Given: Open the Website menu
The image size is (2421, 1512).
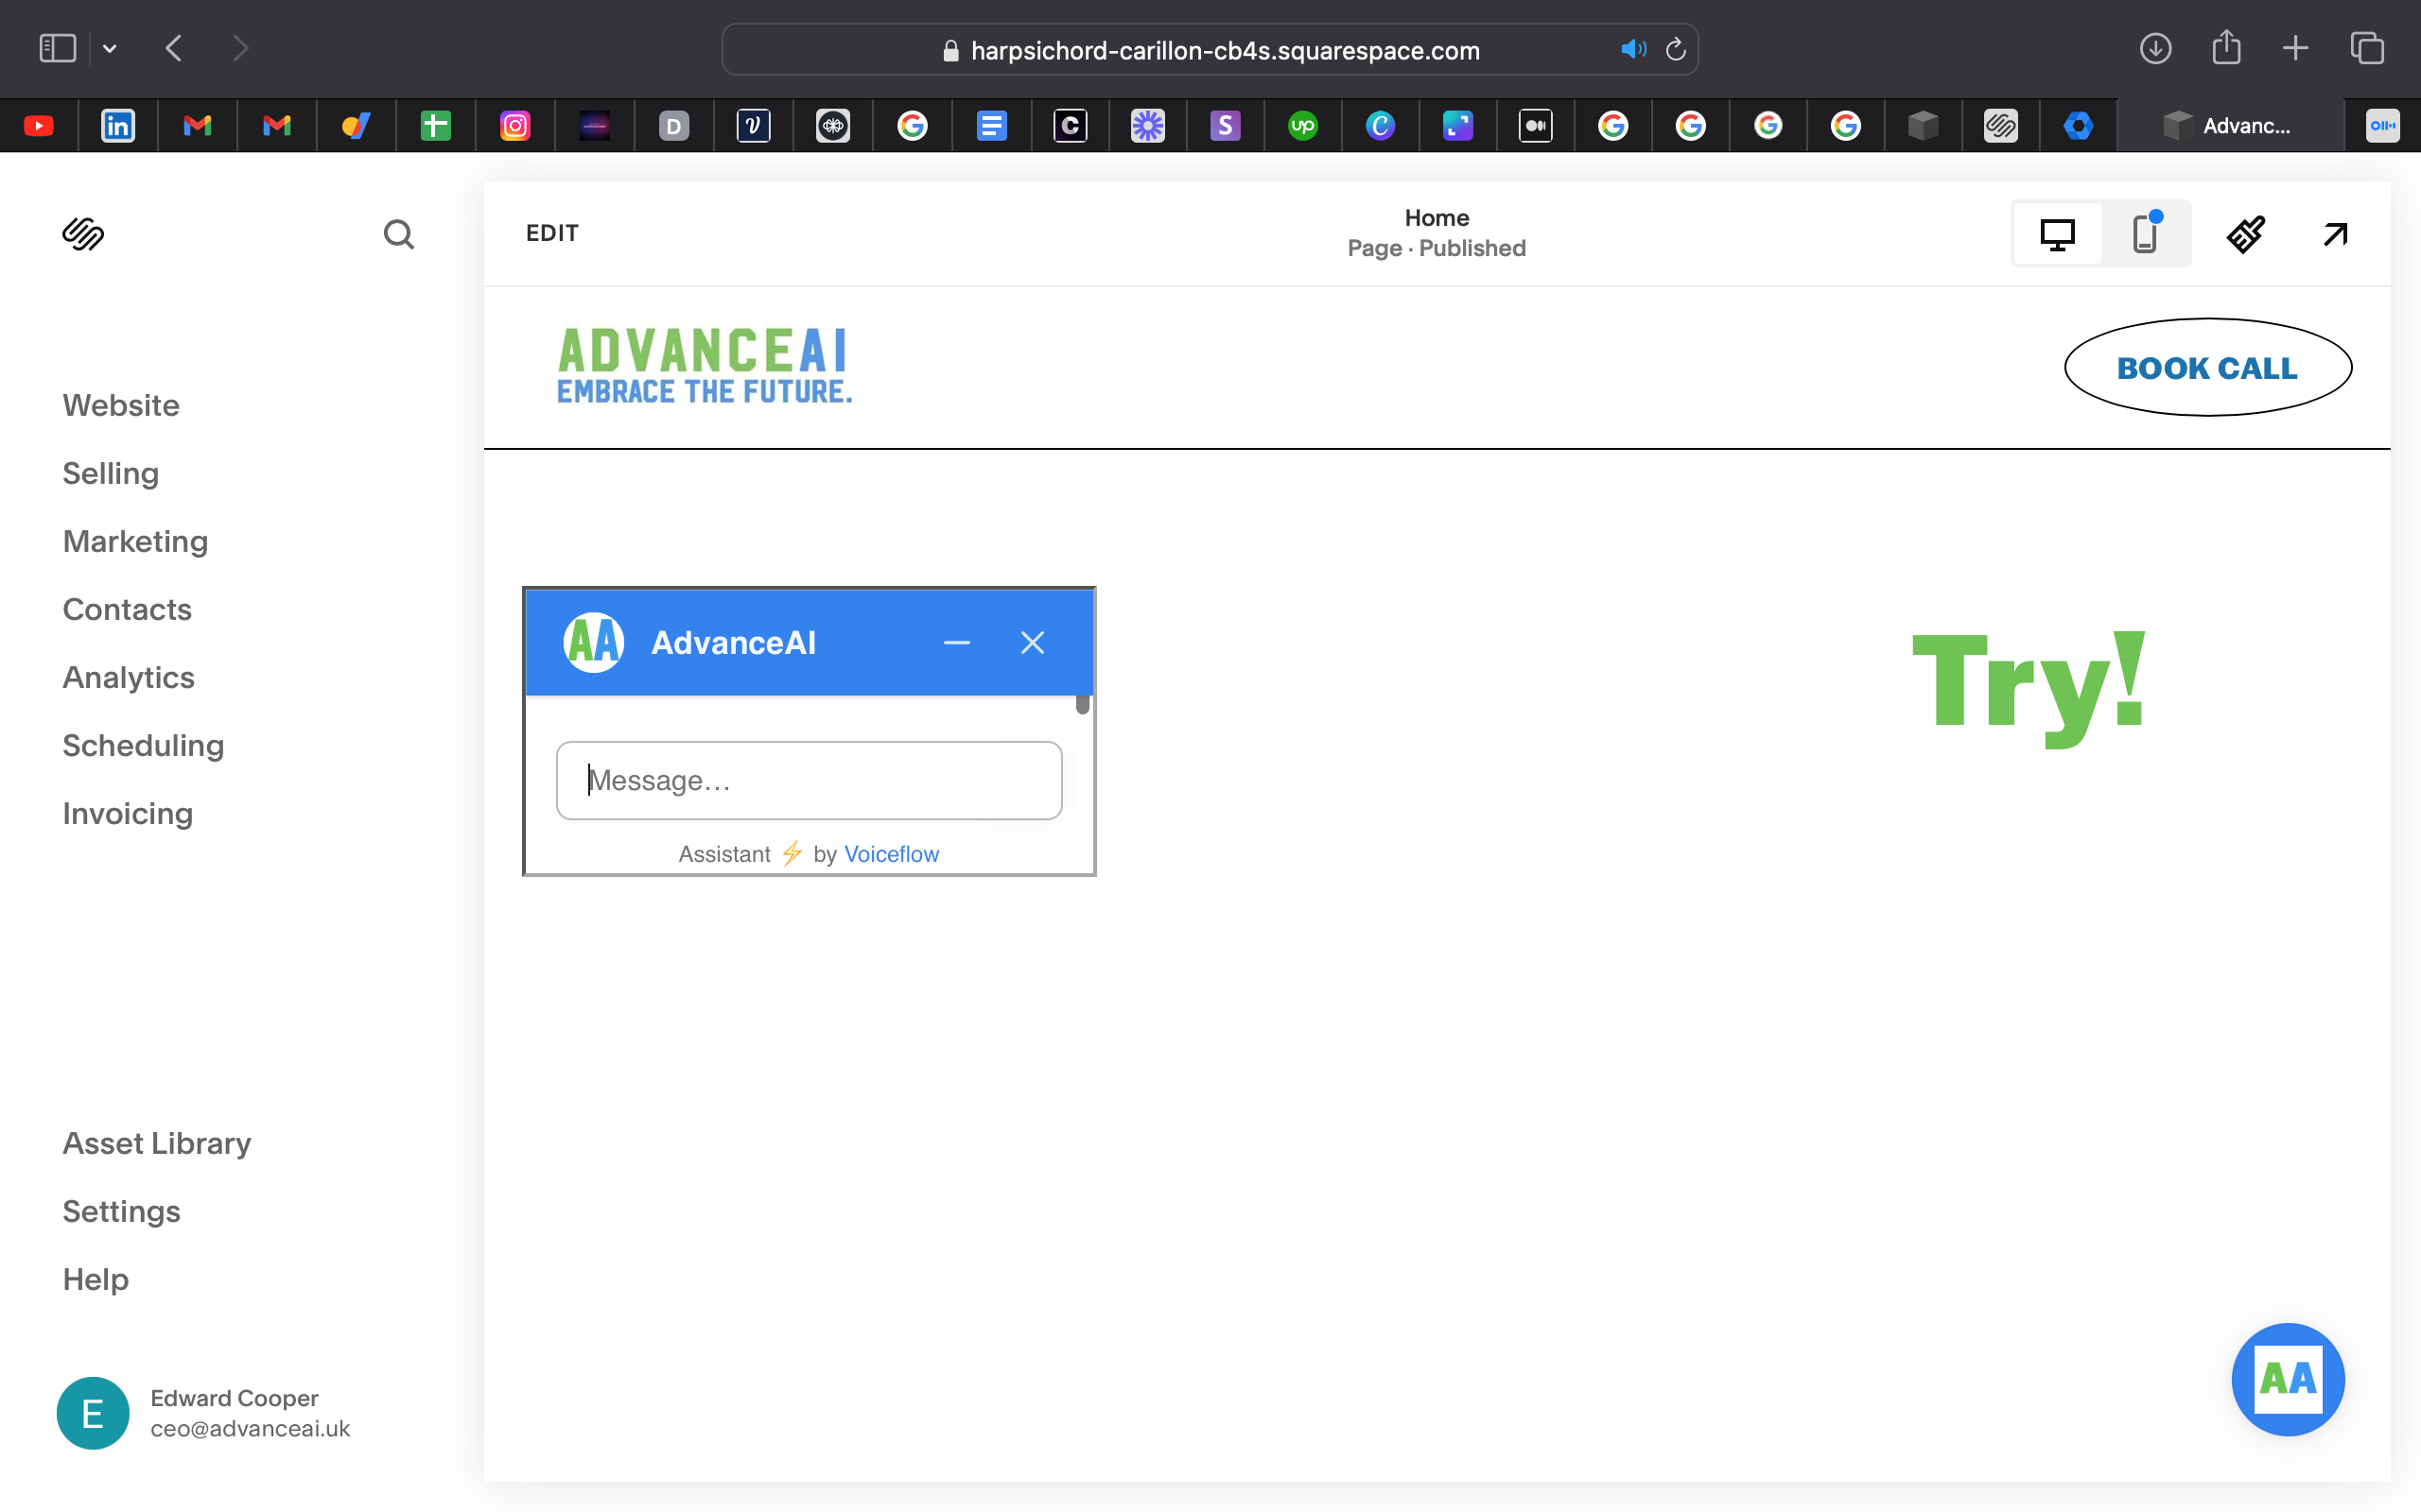Looking at the screenshot, I should (121, 405).
